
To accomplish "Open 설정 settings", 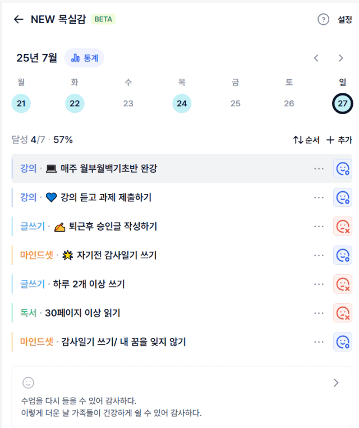I will pos(345,19).
